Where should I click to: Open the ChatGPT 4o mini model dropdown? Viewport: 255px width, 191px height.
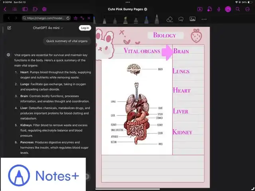(x=48, y=28)
